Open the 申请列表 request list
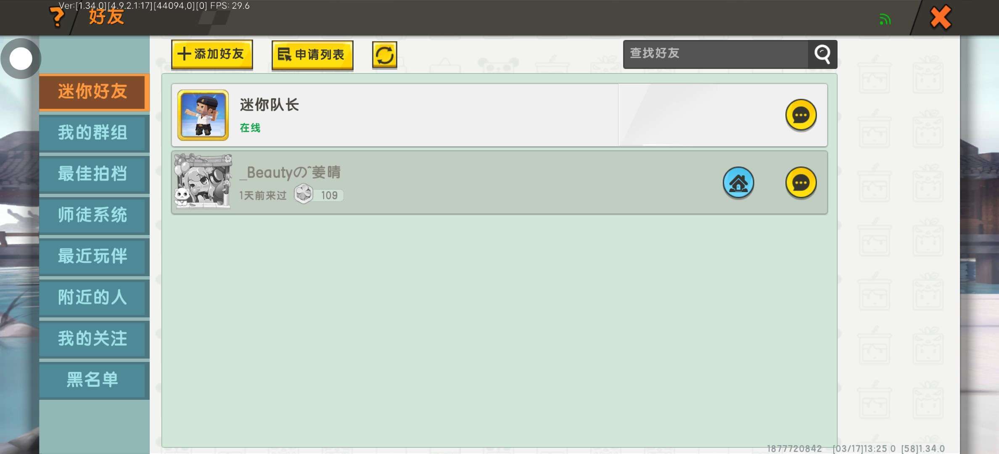 pos(312,55)
